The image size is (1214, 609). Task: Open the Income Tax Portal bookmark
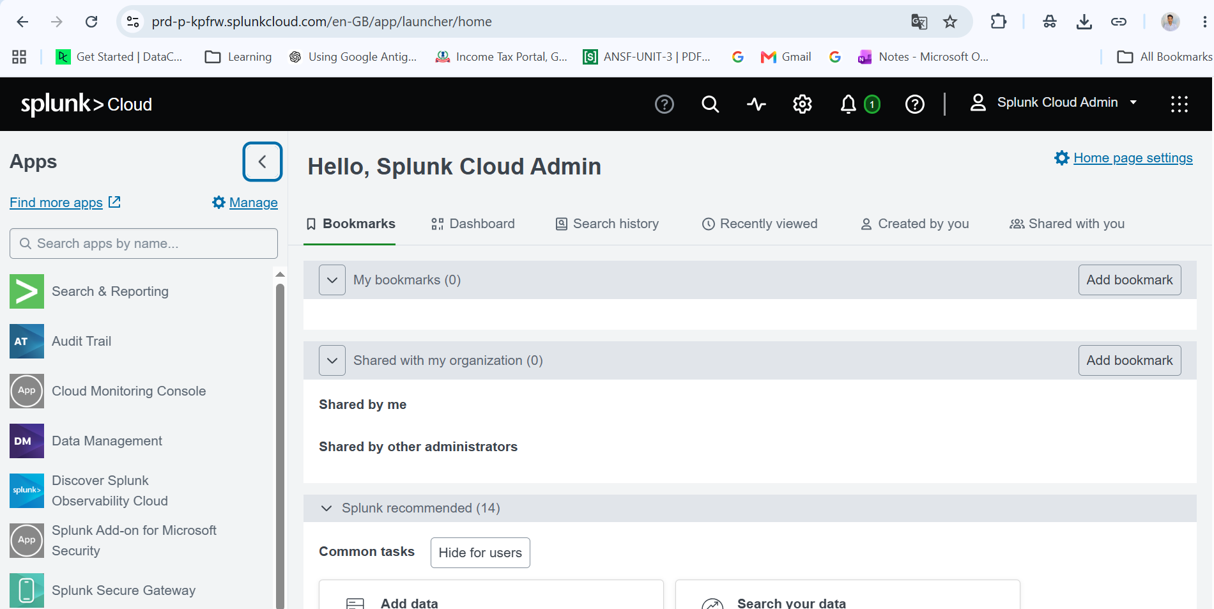[x=502, y=57]
